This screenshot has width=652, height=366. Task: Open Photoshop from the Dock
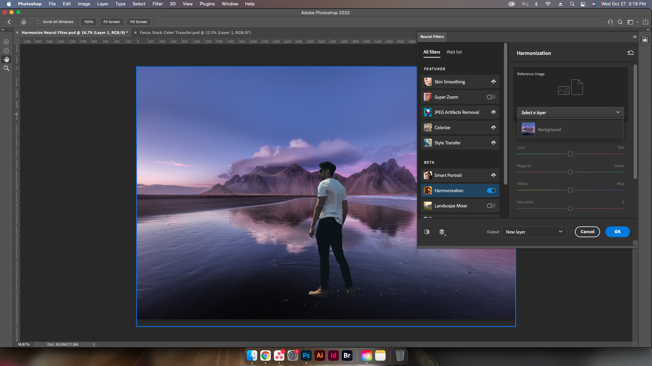point(306,355)
